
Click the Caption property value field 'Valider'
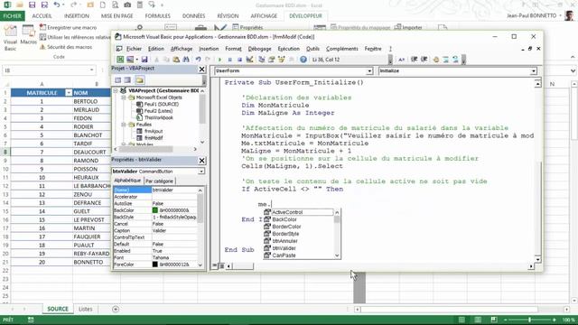[174, 231]
